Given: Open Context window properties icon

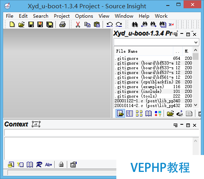Looking at the screenshot, I should coord(74,164).
